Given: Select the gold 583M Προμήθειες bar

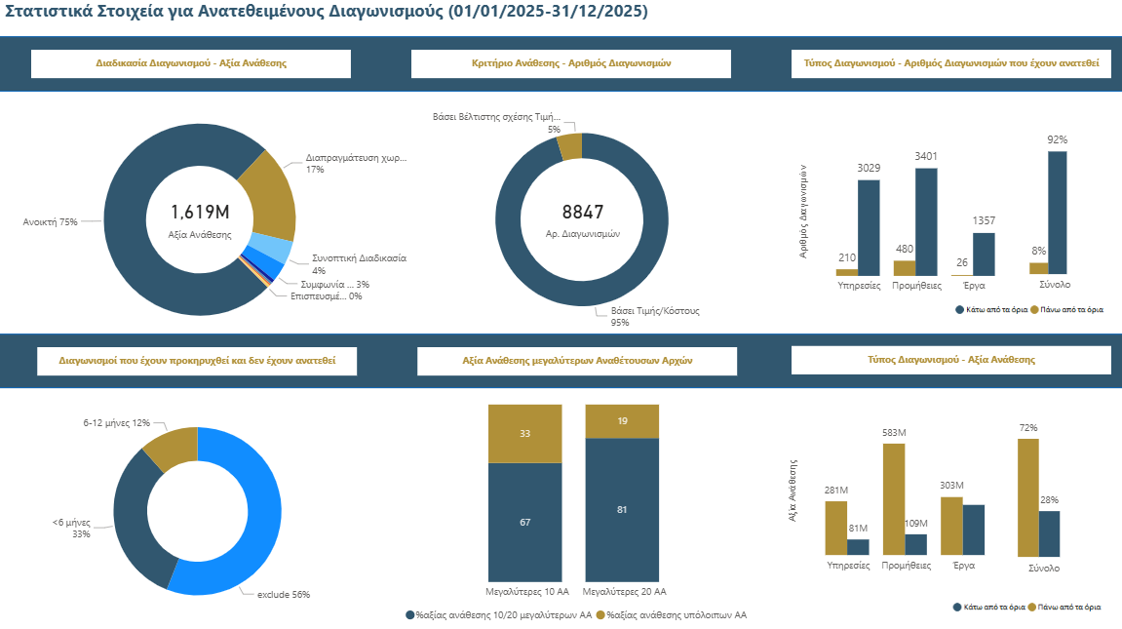Looking at the screenshot, I should pyautogui.click(x=894, y=498).
